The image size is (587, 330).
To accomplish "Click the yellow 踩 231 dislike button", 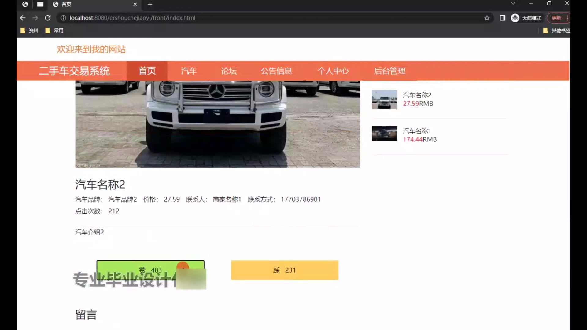I will (x=284, y=270).
